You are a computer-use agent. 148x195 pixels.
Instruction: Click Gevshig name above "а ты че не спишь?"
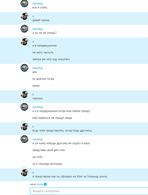37,29
